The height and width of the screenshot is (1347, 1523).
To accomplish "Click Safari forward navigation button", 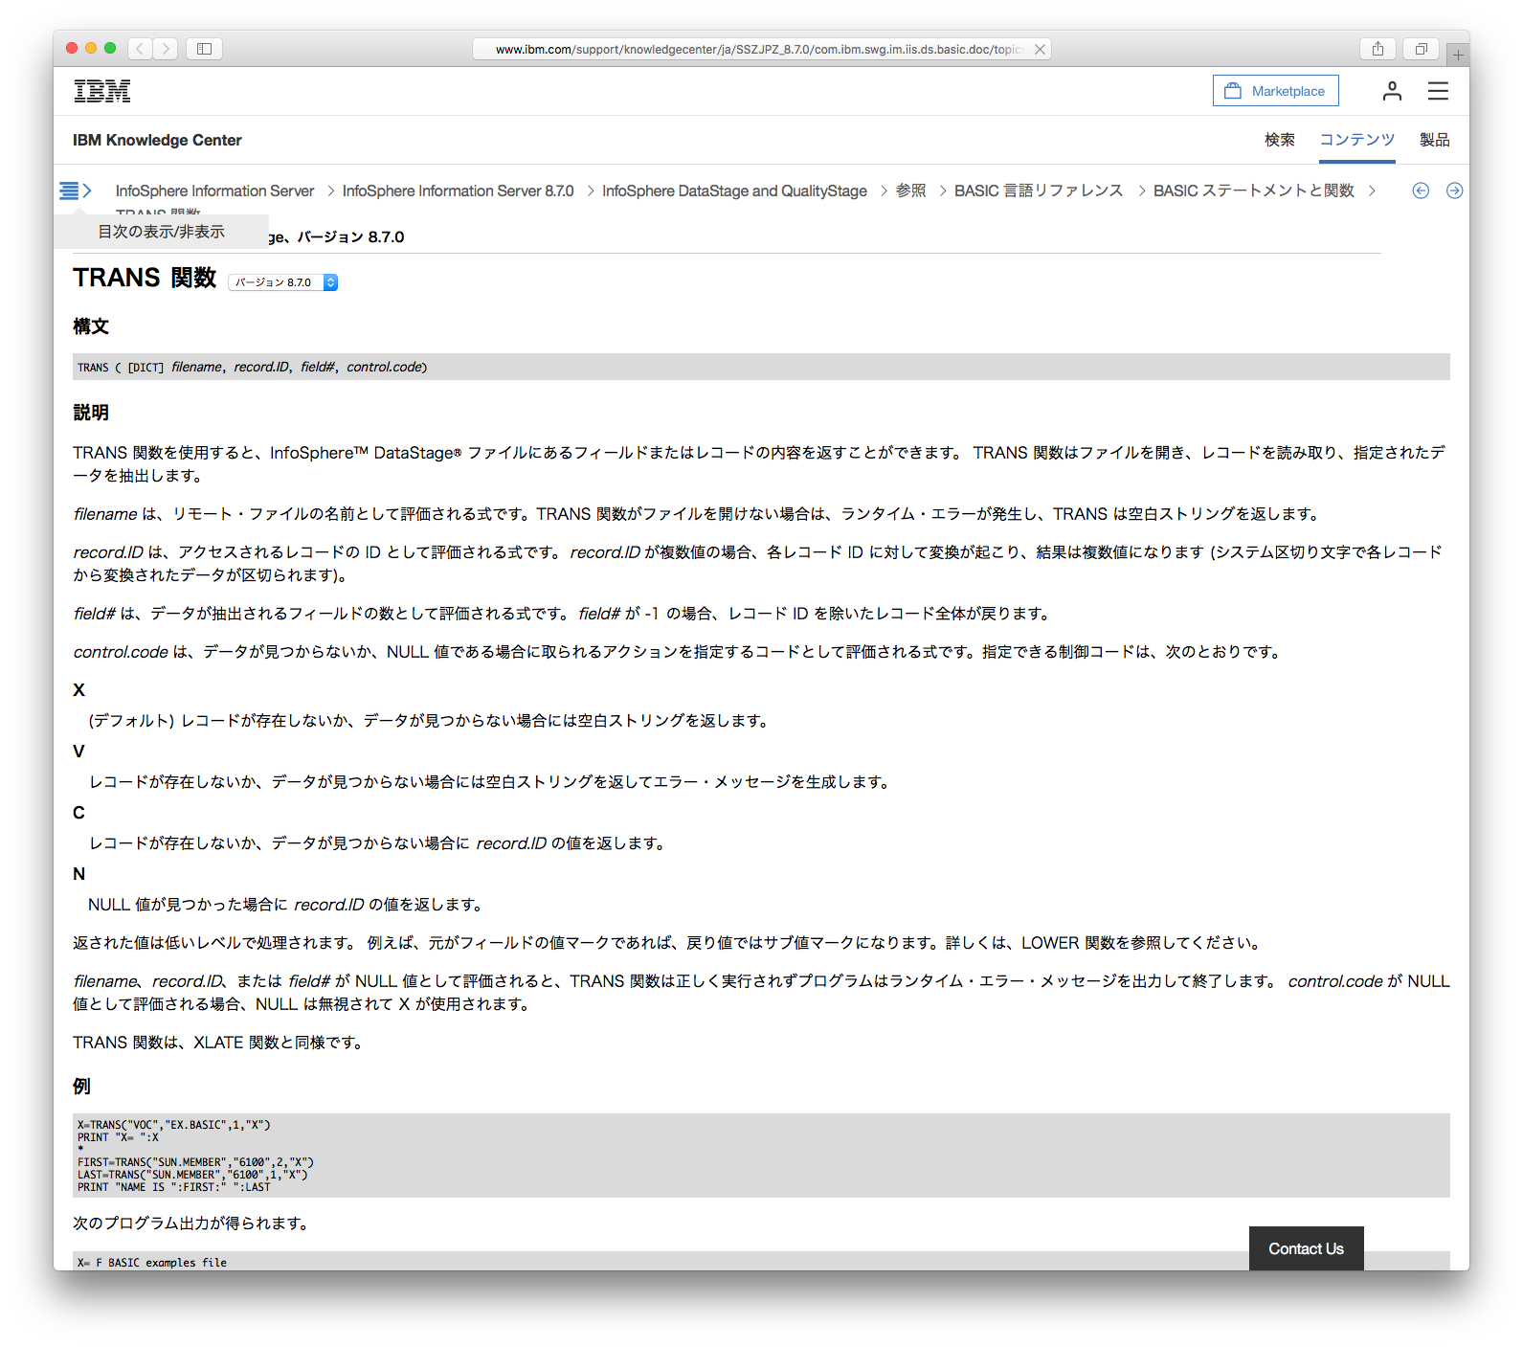I will [166, 49].
